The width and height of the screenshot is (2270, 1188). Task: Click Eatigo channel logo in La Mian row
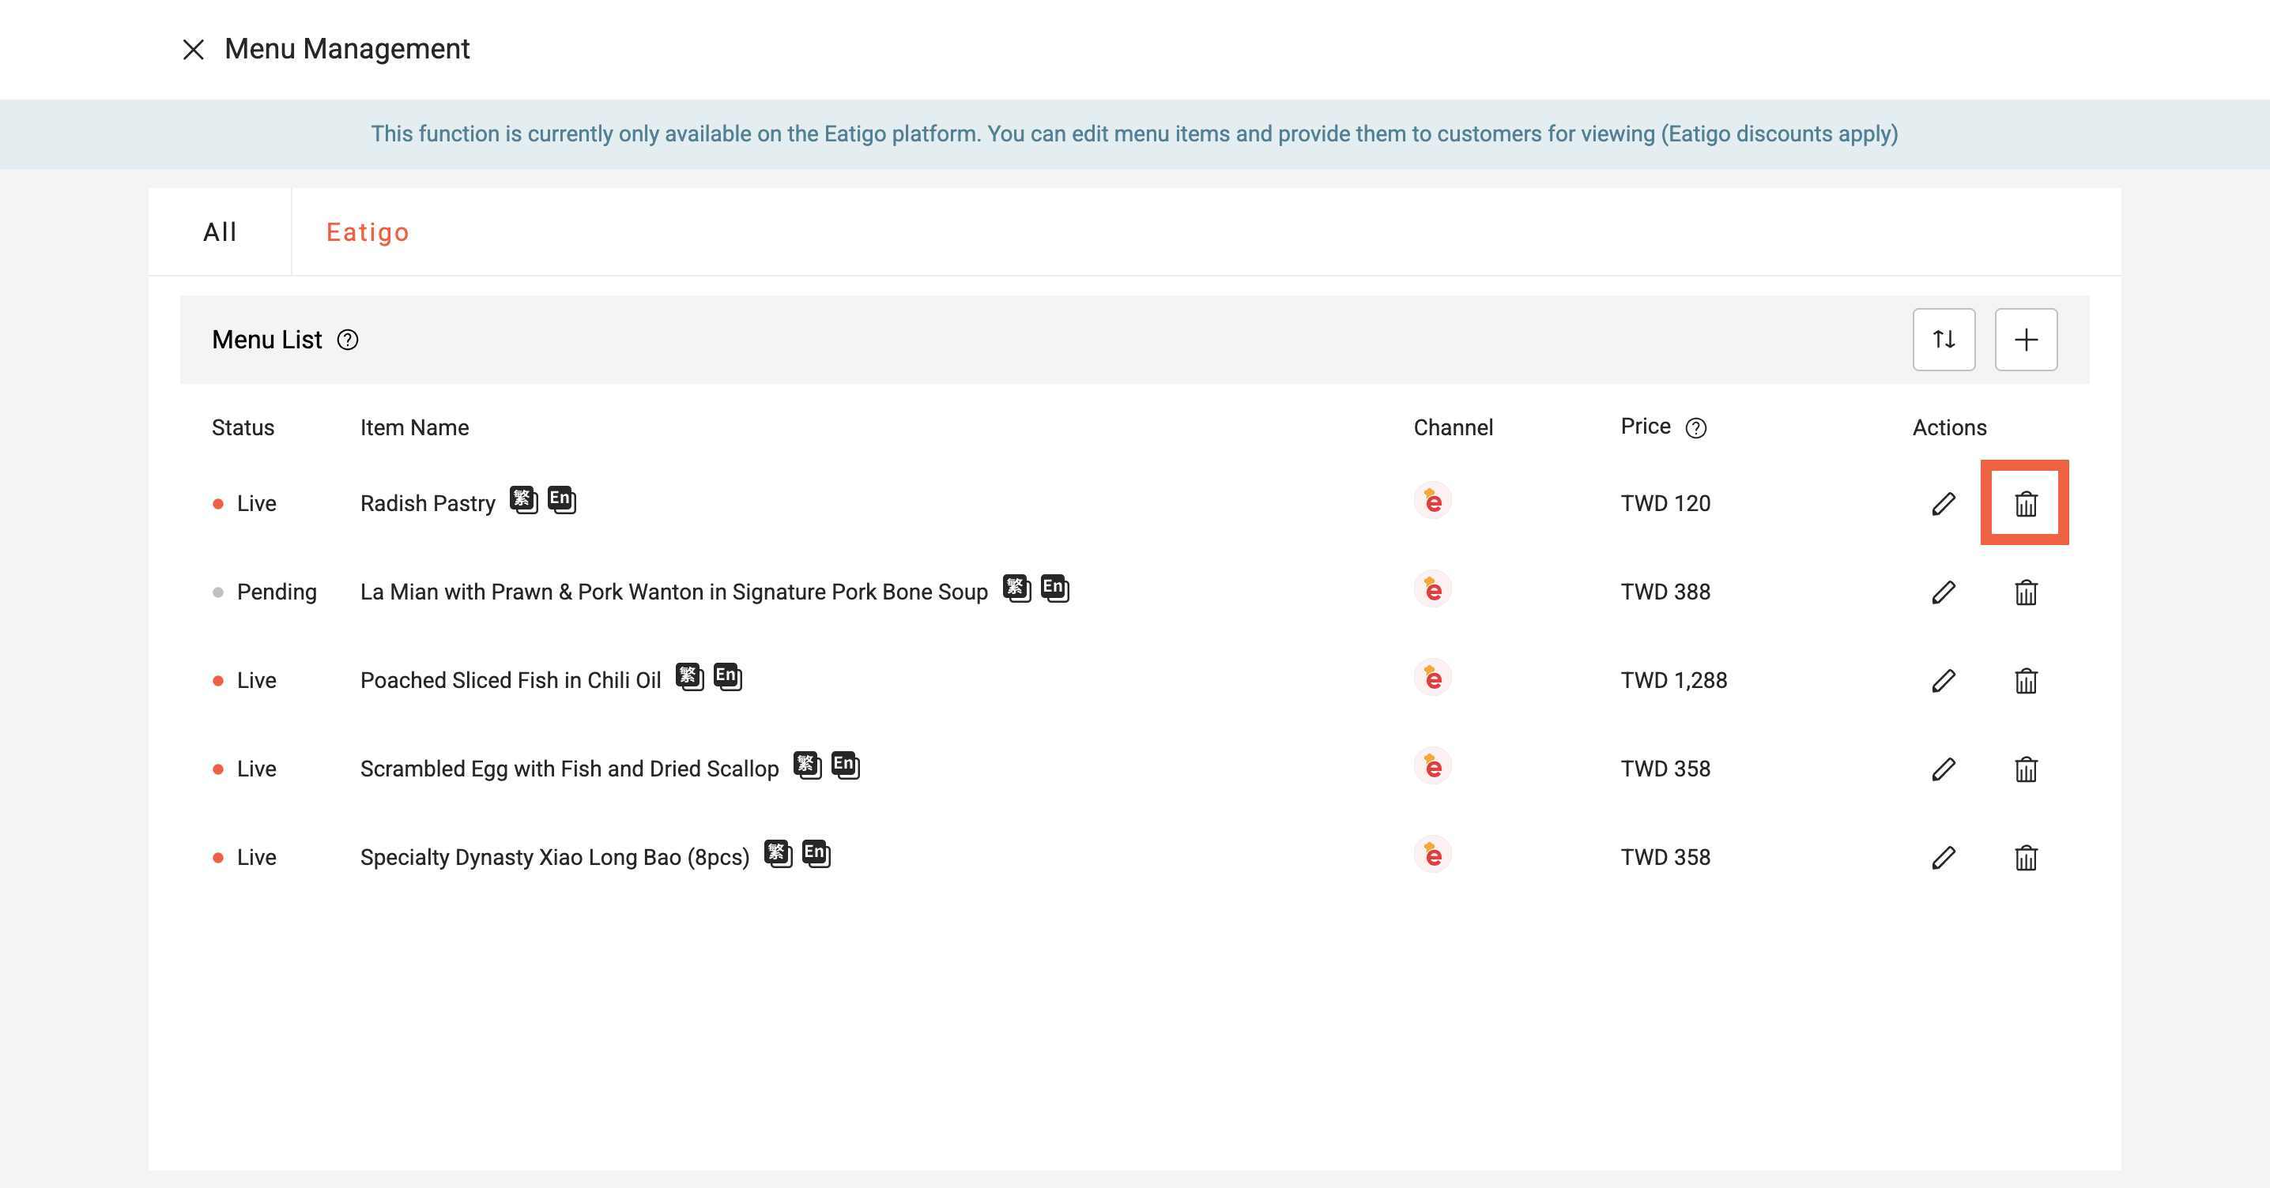(1433, 589)
